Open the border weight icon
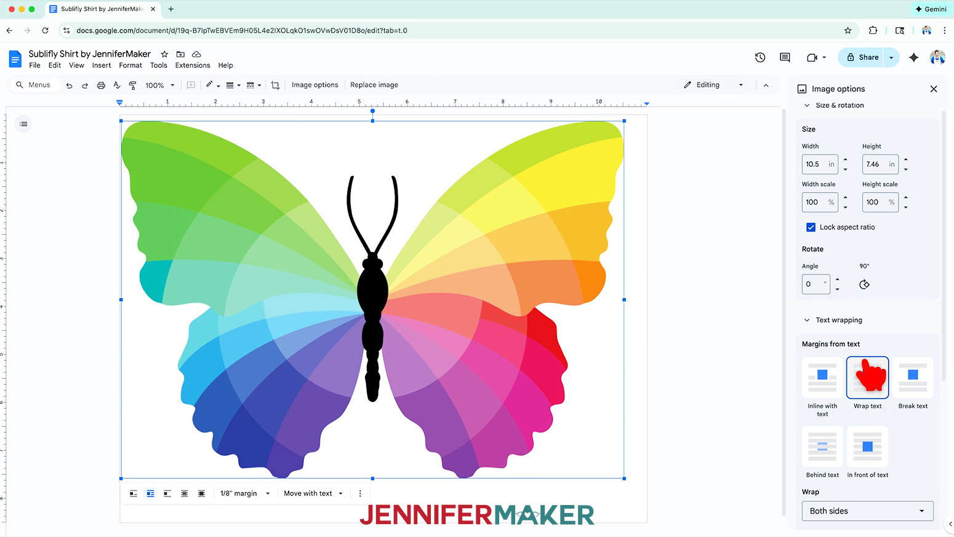 tap(230, 85)
